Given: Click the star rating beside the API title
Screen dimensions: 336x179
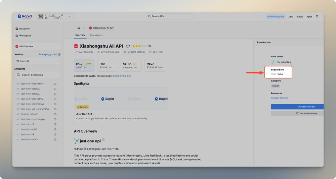Looking at the screenshot, I should pyautogui.click(x=139, y=46).
